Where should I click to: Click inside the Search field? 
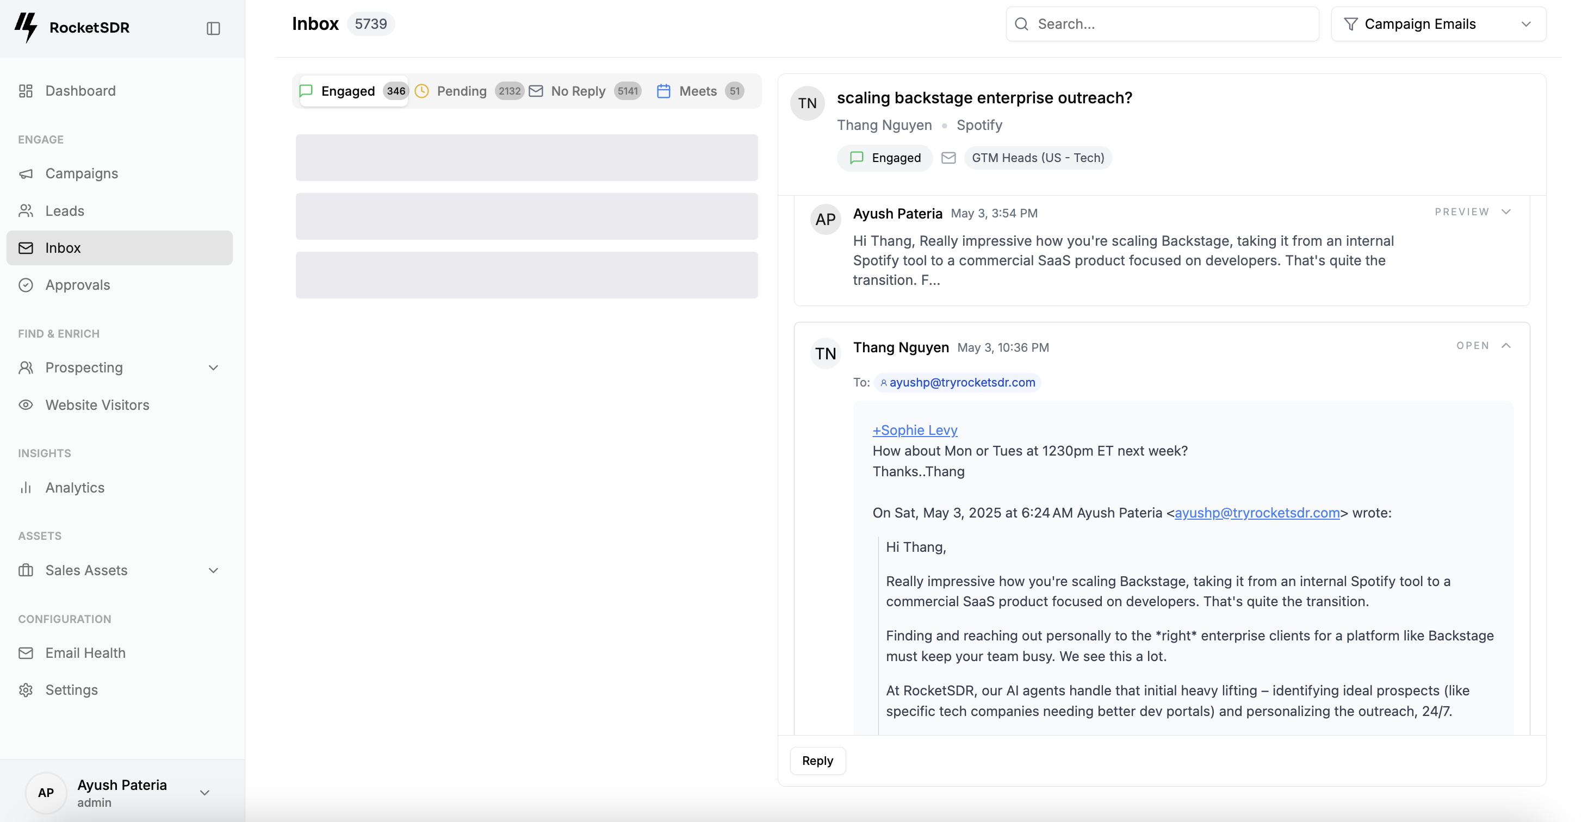coord(1162,23)
